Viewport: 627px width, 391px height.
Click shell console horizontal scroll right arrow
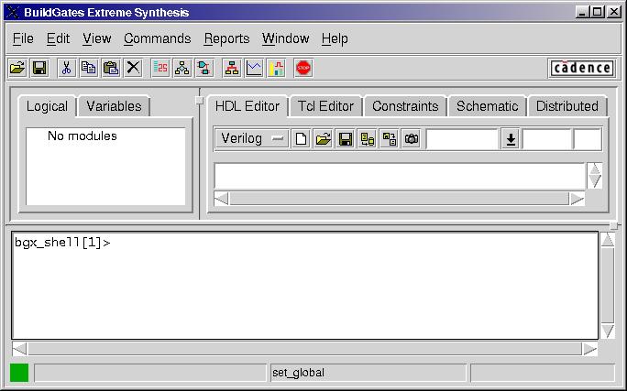(x=589, y=349)
